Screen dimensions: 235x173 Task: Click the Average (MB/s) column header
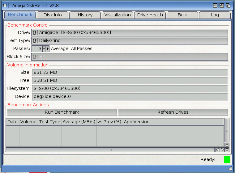point(79,122)
